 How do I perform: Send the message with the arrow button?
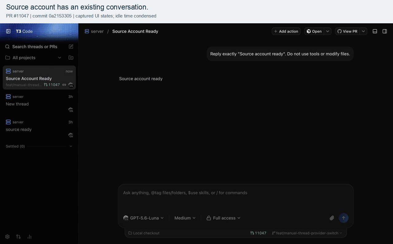tap(344, 218)
